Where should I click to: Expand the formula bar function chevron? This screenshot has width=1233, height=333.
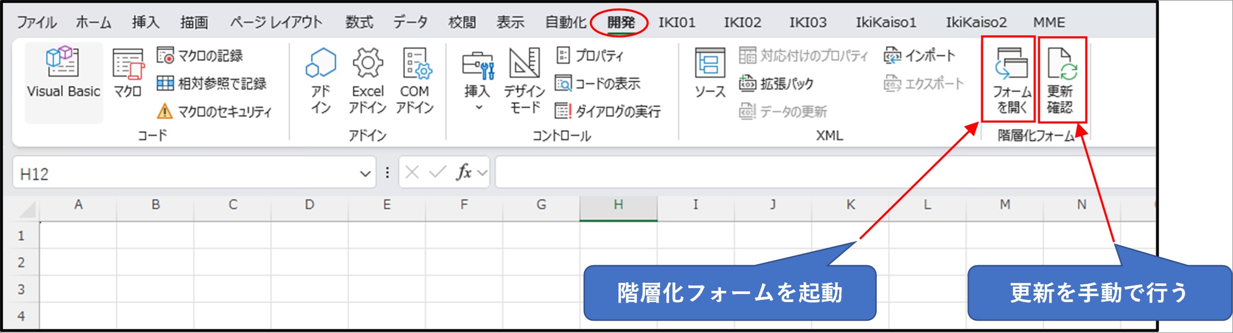(x=482, y=172)
